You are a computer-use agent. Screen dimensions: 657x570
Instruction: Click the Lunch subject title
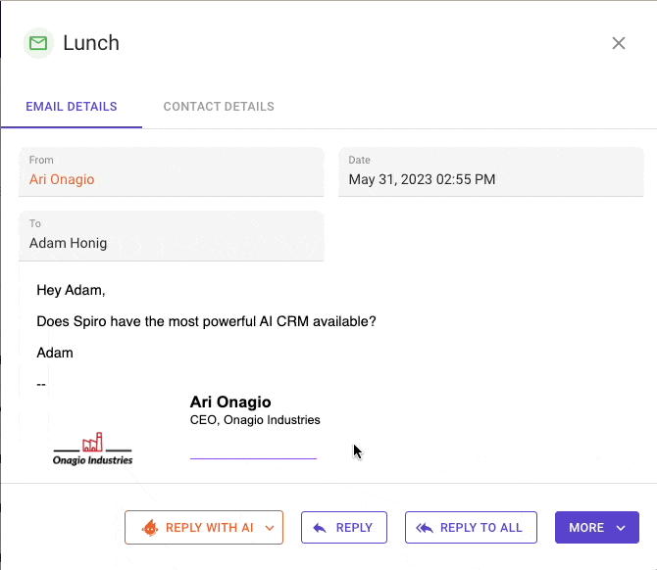point(91,43)
